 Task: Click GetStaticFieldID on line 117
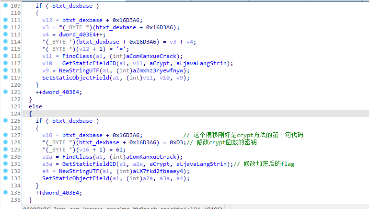(89, 63)
